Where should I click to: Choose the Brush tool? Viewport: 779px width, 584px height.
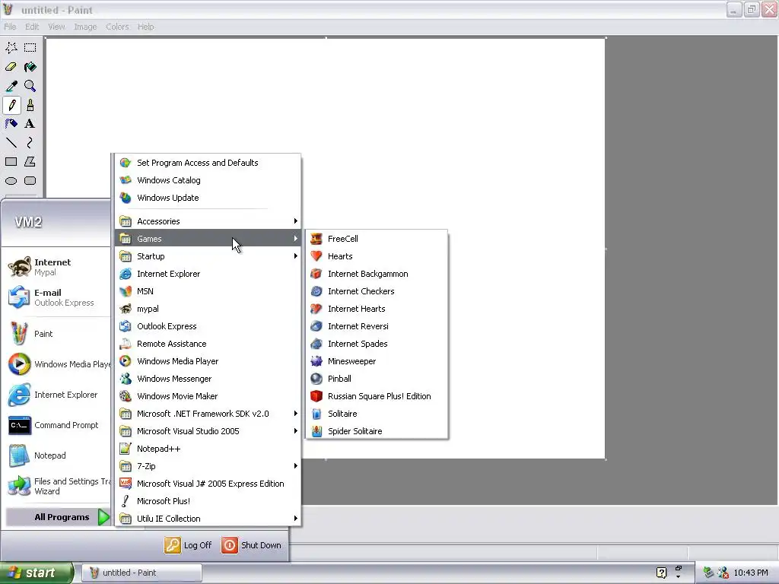click(30, 105)
